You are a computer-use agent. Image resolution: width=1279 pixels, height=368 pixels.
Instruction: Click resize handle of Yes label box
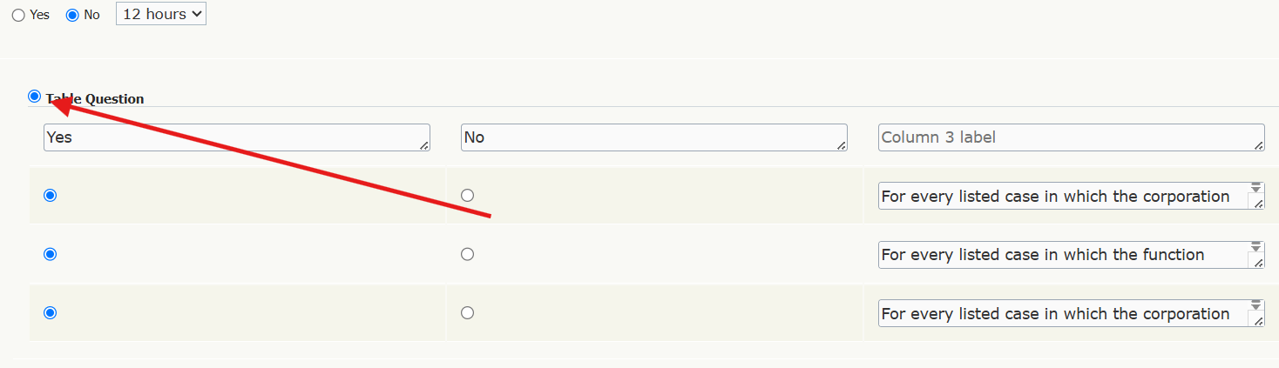point(424,146)
